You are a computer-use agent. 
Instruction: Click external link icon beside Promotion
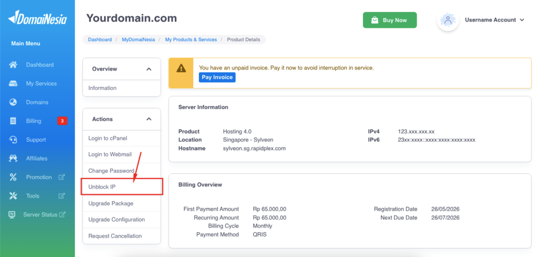click(x=62, y=177)
